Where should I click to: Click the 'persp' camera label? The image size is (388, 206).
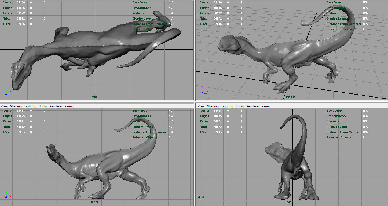coord(290,96)
